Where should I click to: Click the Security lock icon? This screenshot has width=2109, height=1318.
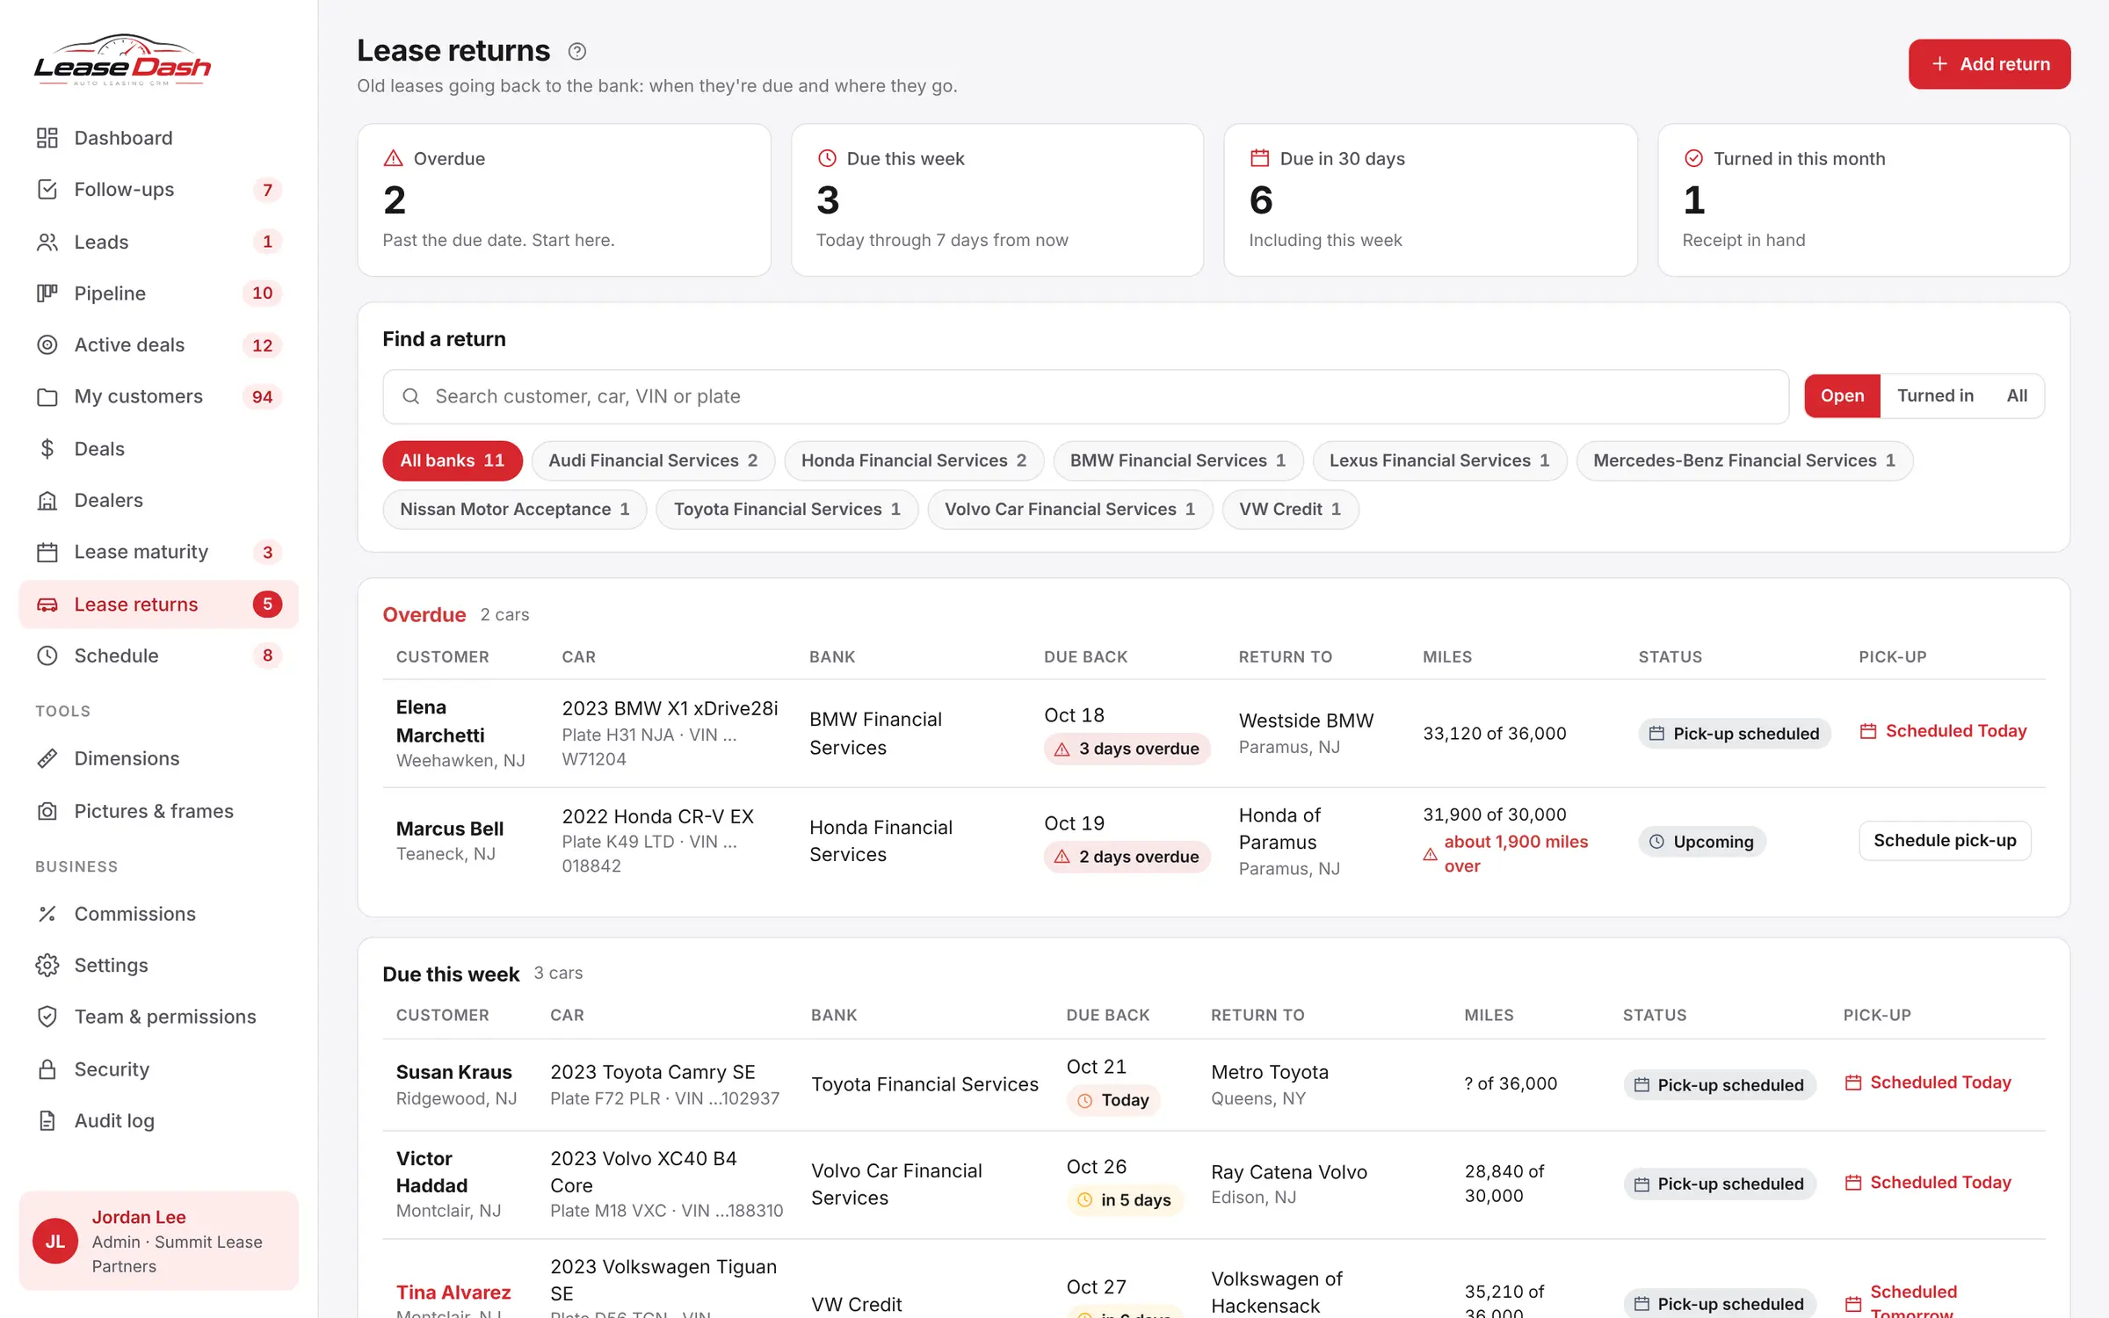pos(47,1069)
